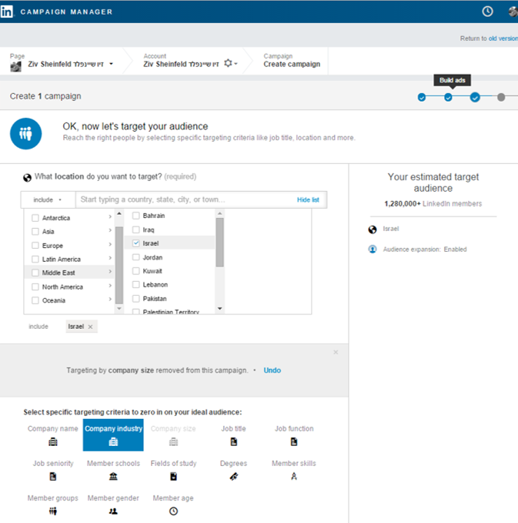Click the Member skills compass icon
The height and width of the screenshot is (523, 518).
point(294,476)
